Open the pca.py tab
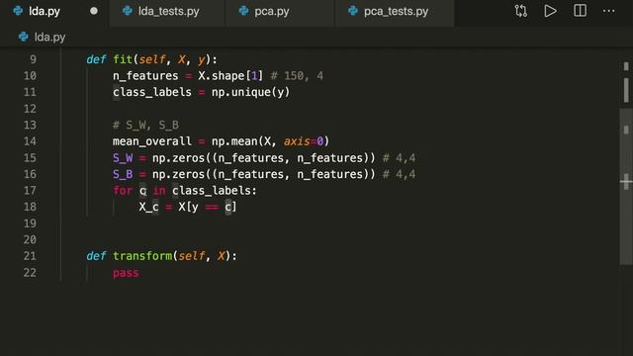Image resolution: width=633 pixels, height=356 pixels. pyautogui.click(x=279, y=11)
